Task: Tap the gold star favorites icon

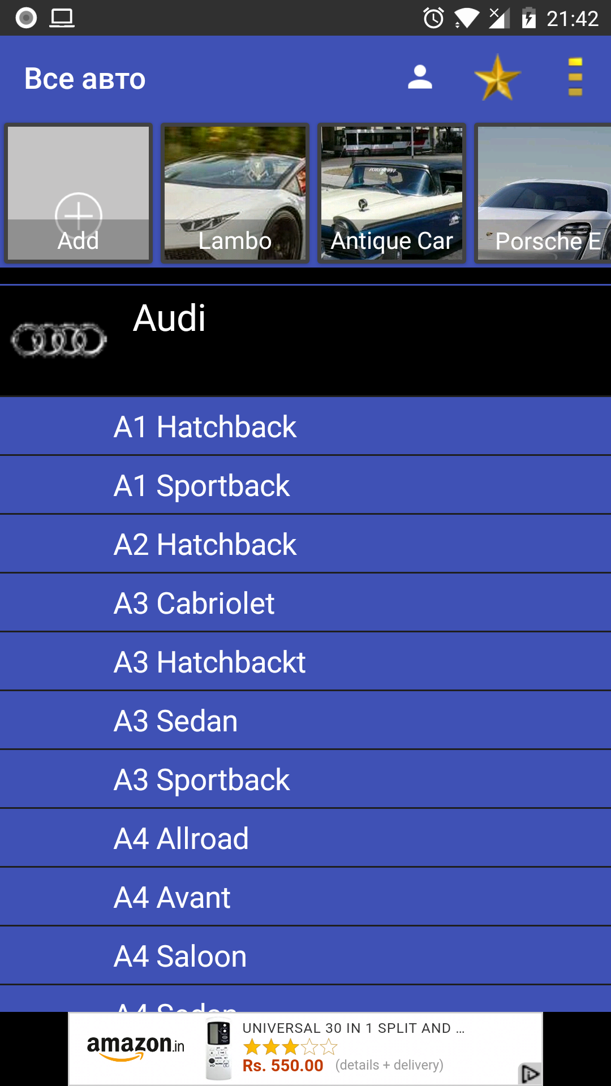Action: 497,78
